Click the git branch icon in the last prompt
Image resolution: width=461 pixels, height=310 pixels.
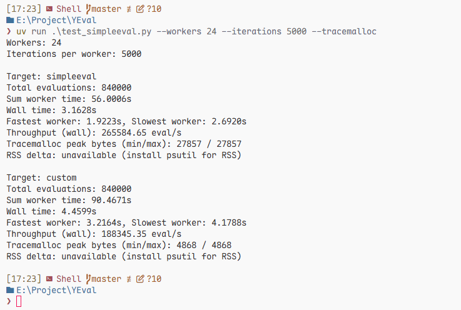[x=88, y=279]
